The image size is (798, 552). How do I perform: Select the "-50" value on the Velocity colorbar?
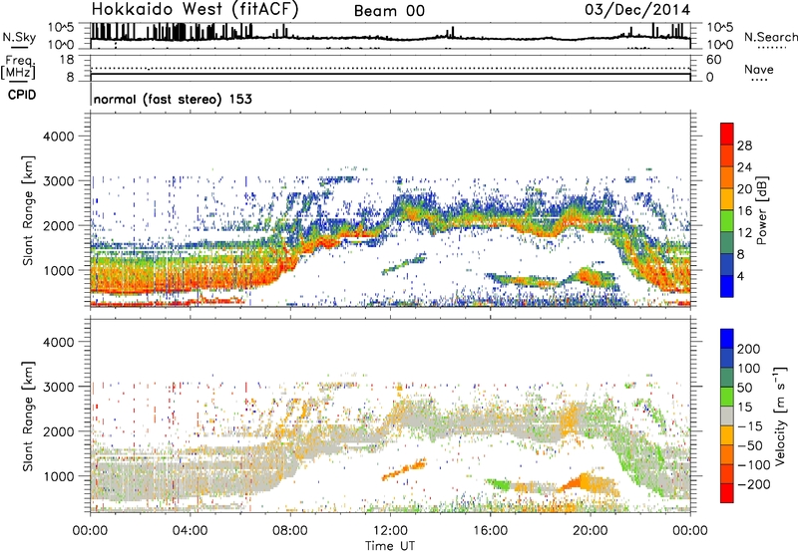[750, 446]
